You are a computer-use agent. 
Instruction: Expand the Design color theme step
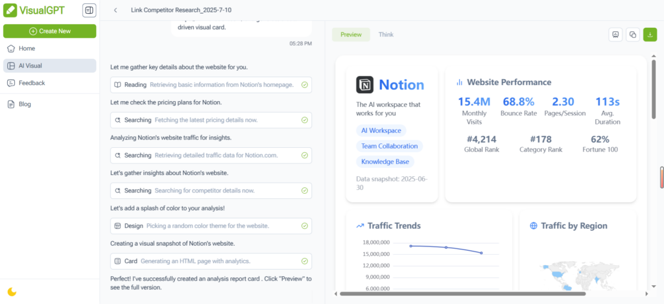pos(211,226)
